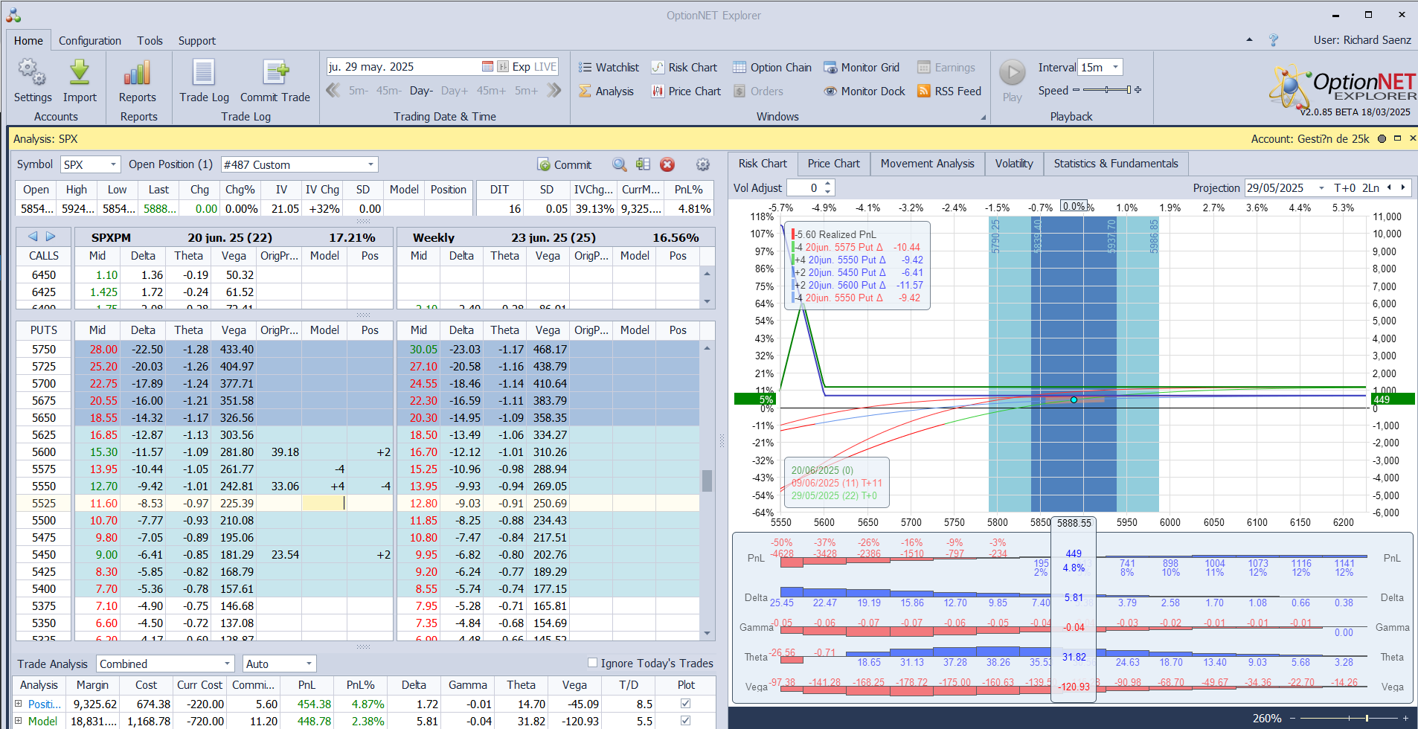
Task: Open the Reports chart icon
Action: pyautogui.click(x=137, y=73)
